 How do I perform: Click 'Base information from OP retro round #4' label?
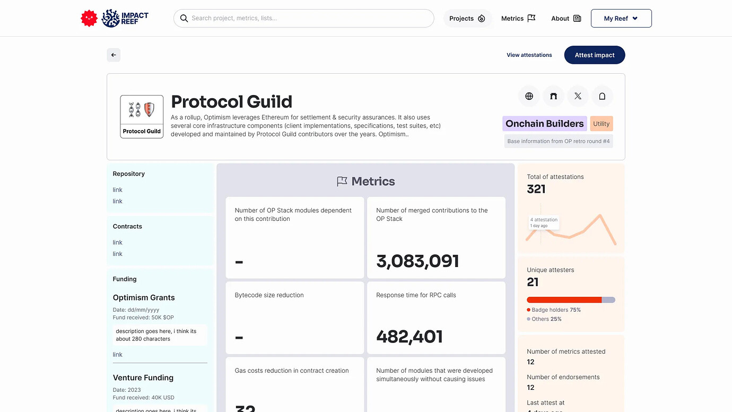coord(559,141)
